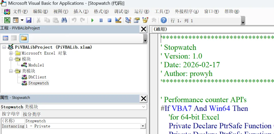Open the 文件(F) menu

20,11
